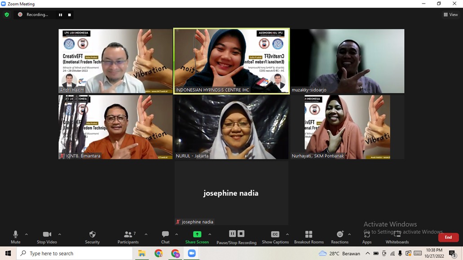Open the Participants panel
Image resolution: width=463 pixels, height=260 pixels.
[128, 237]
